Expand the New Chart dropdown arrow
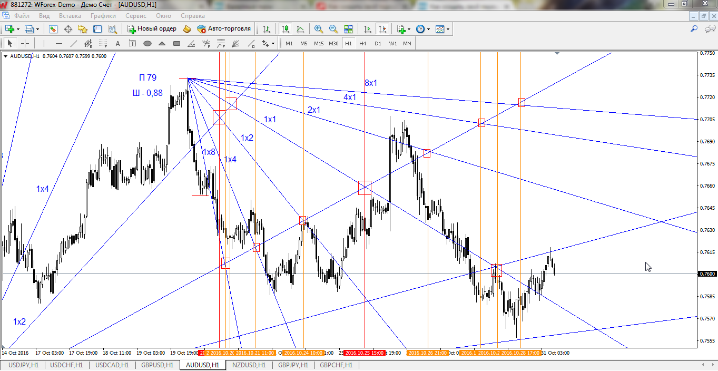Screen dimensions: 718x371 click(18, 29)
